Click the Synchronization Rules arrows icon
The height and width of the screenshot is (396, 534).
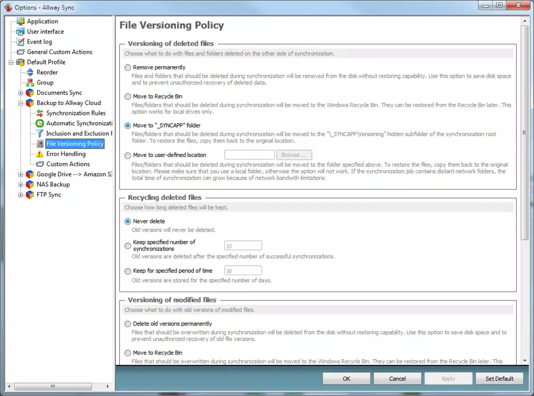pos(40,113)
